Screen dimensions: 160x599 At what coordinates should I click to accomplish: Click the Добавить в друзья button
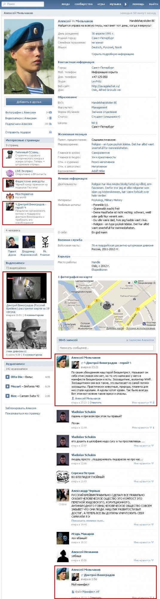click(x=29, y=102)
